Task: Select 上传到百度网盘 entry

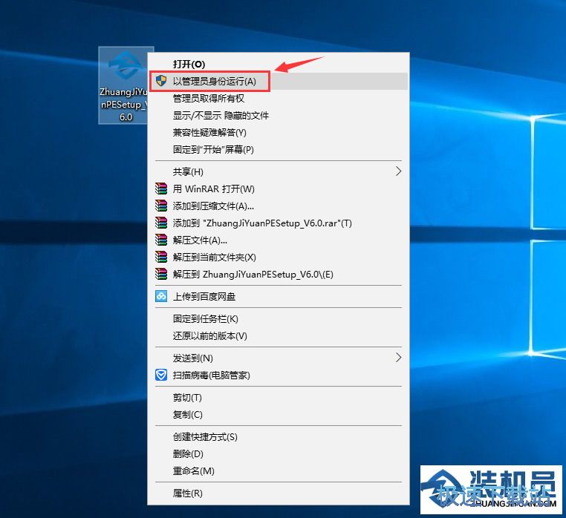Action: pyautogui.click(x=278, y=297)
